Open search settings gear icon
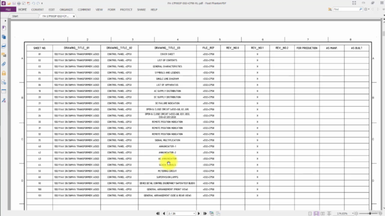 tap(366, 10)
